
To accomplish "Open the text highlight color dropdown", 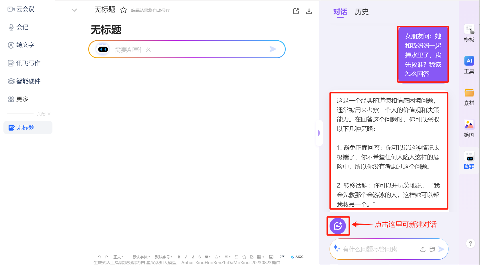I will point(208,257).
